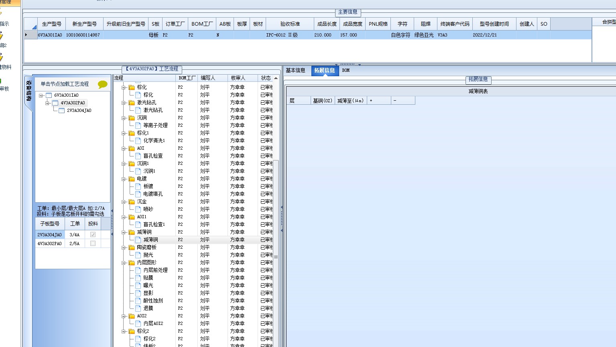Click the − button in 减薄铜表
This screenshot has height=347, width=616.
click(403, 101)
